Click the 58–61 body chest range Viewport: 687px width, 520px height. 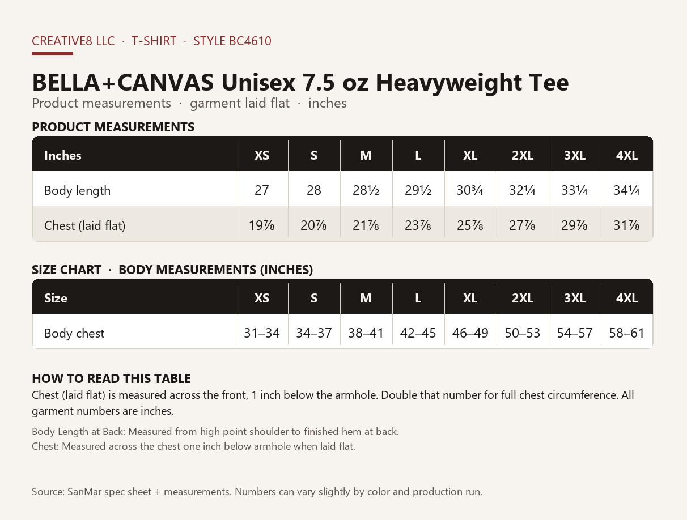tap(627, 333)
